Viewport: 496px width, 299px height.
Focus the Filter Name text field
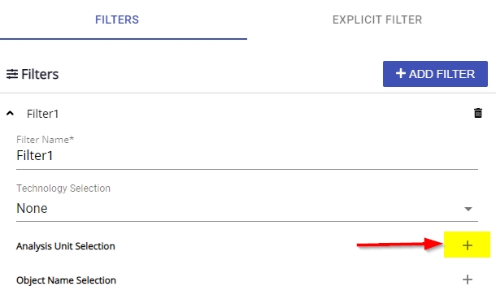[247, 156]
